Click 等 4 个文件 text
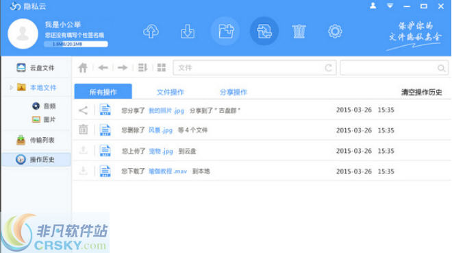 192,130
